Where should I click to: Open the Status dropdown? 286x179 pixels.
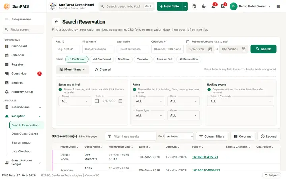tap(75, 101)
